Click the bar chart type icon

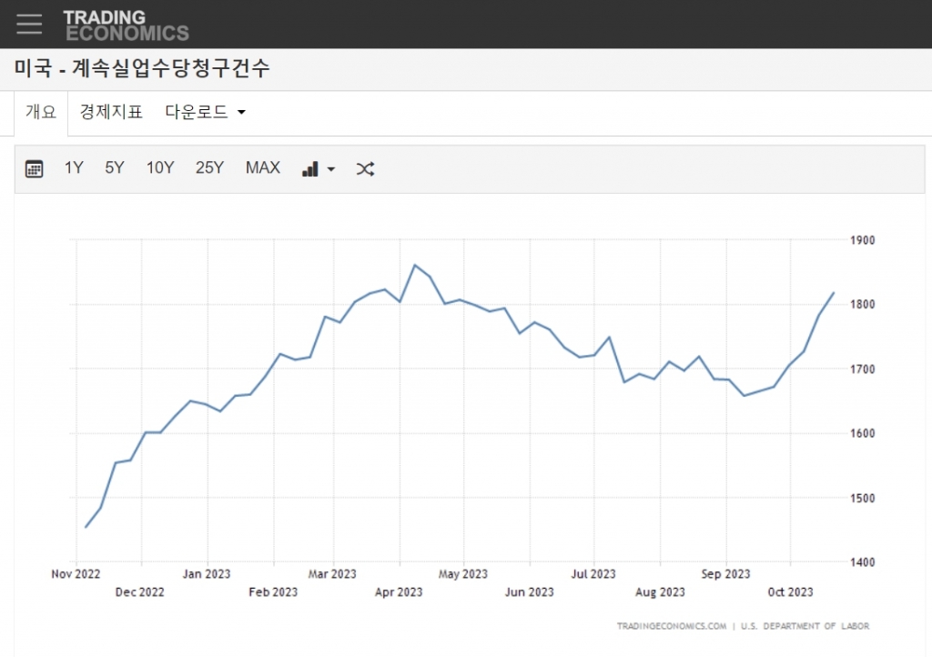pyautogui.click(x=310, y=168)
